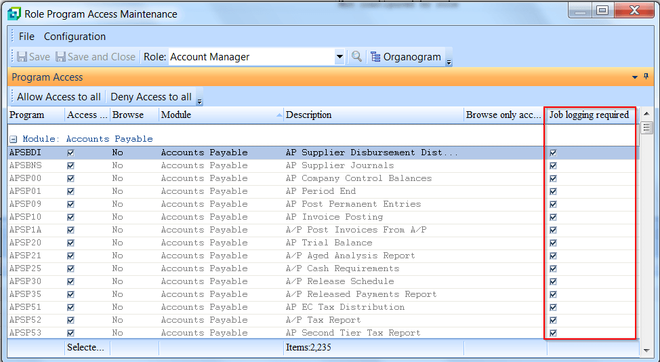Open Program Access panel dropdown arrow

[635, 77]
